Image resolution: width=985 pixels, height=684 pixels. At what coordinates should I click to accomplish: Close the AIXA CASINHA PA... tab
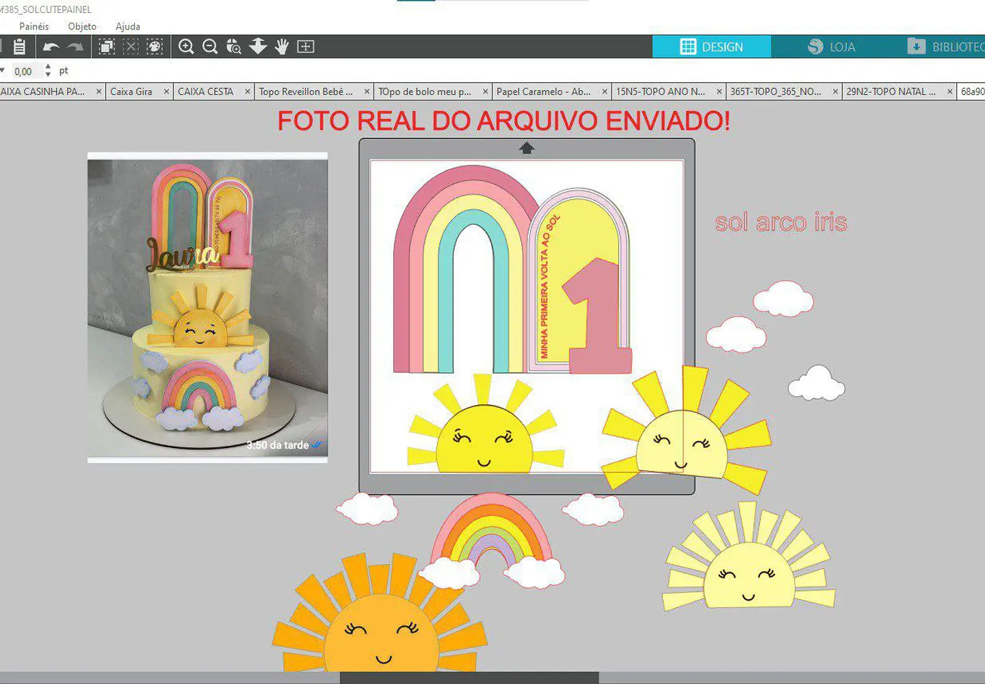point(98,92)
